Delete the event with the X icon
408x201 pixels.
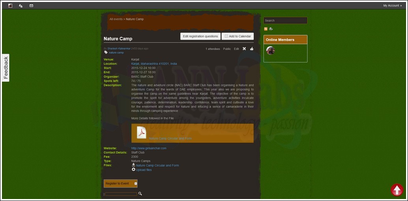coord(244,49)
